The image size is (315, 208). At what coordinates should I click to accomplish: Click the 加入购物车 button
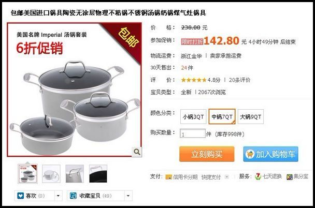coord(270,154)
